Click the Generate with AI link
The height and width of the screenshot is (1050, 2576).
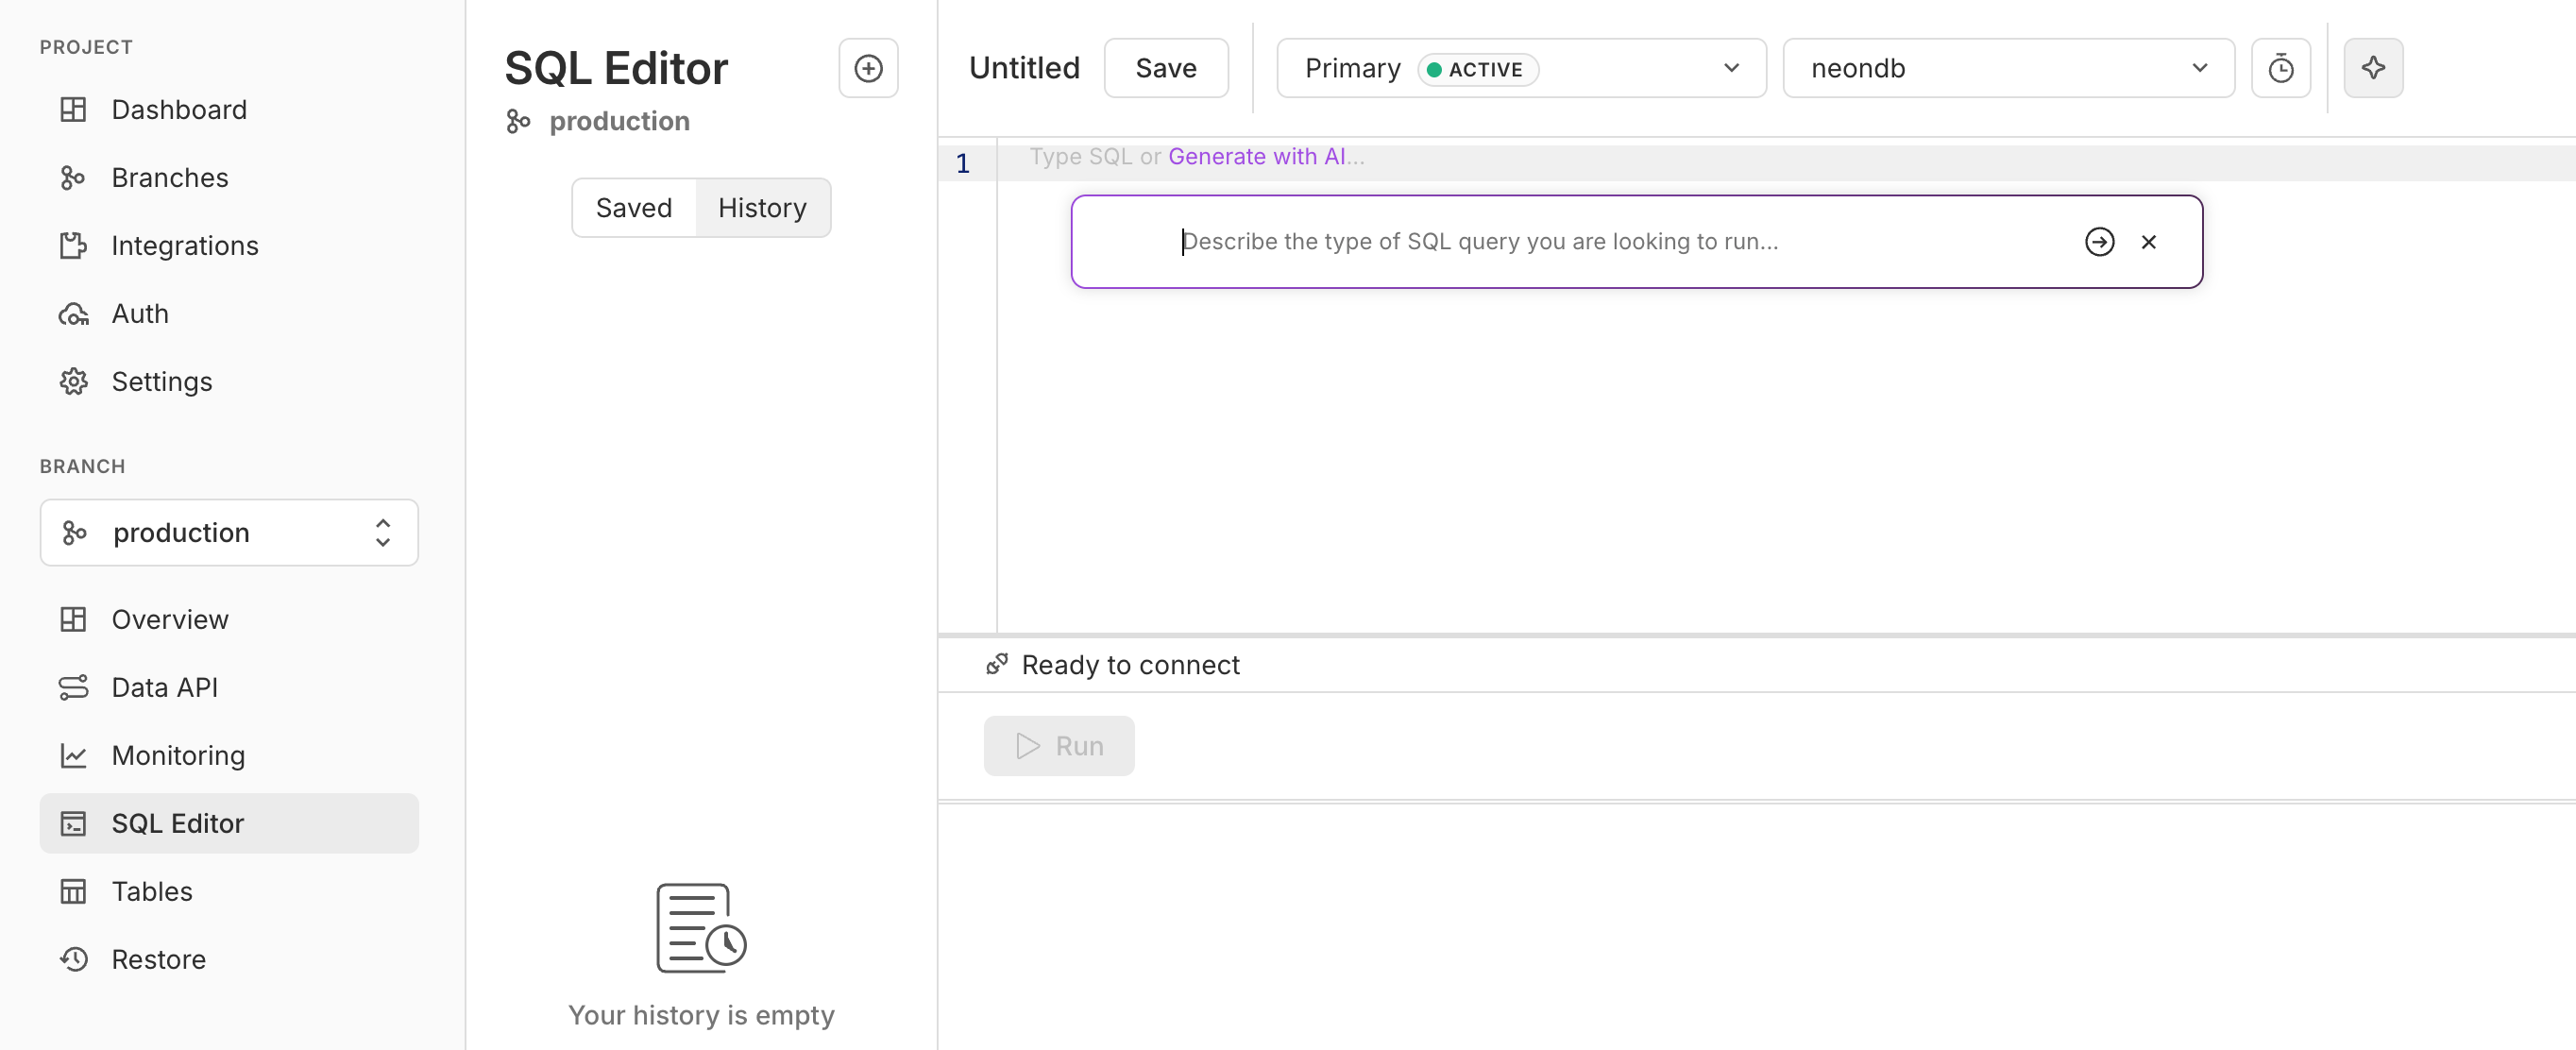[x=1256, y=156]
